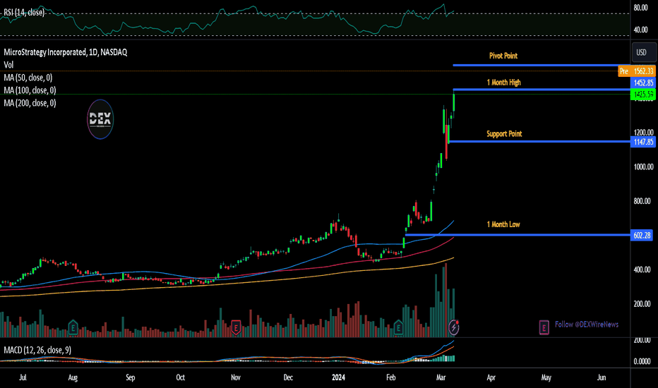Click the February earnings E marker

pos(399,327)
